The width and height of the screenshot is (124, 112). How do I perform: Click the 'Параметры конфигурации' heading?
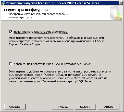click(x=27, y=10)
